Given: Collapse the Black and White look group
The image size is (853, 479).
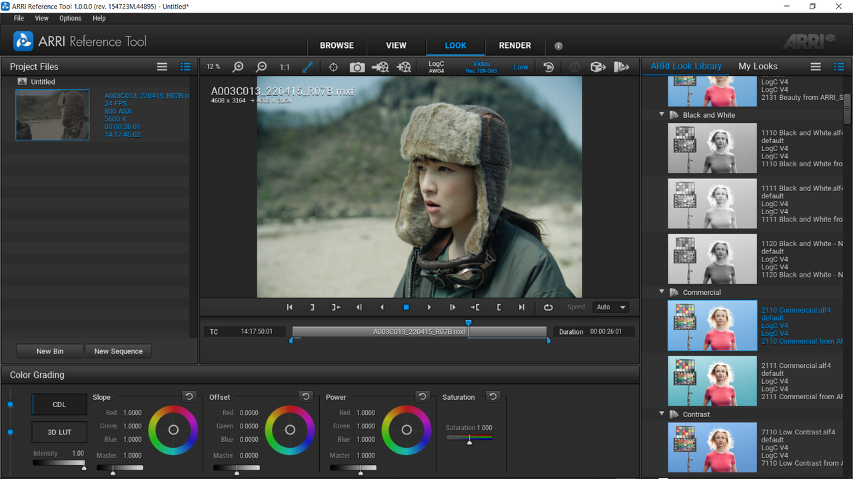Looking at the screenshot, I should click(662, 114).
